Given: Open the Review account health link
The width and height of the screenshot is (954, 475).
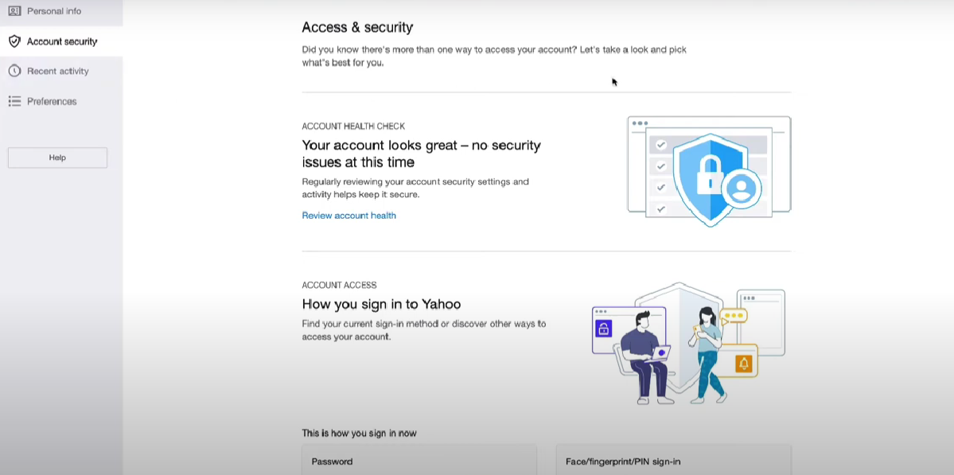Looking at the screenshot, I should point(349,215).
